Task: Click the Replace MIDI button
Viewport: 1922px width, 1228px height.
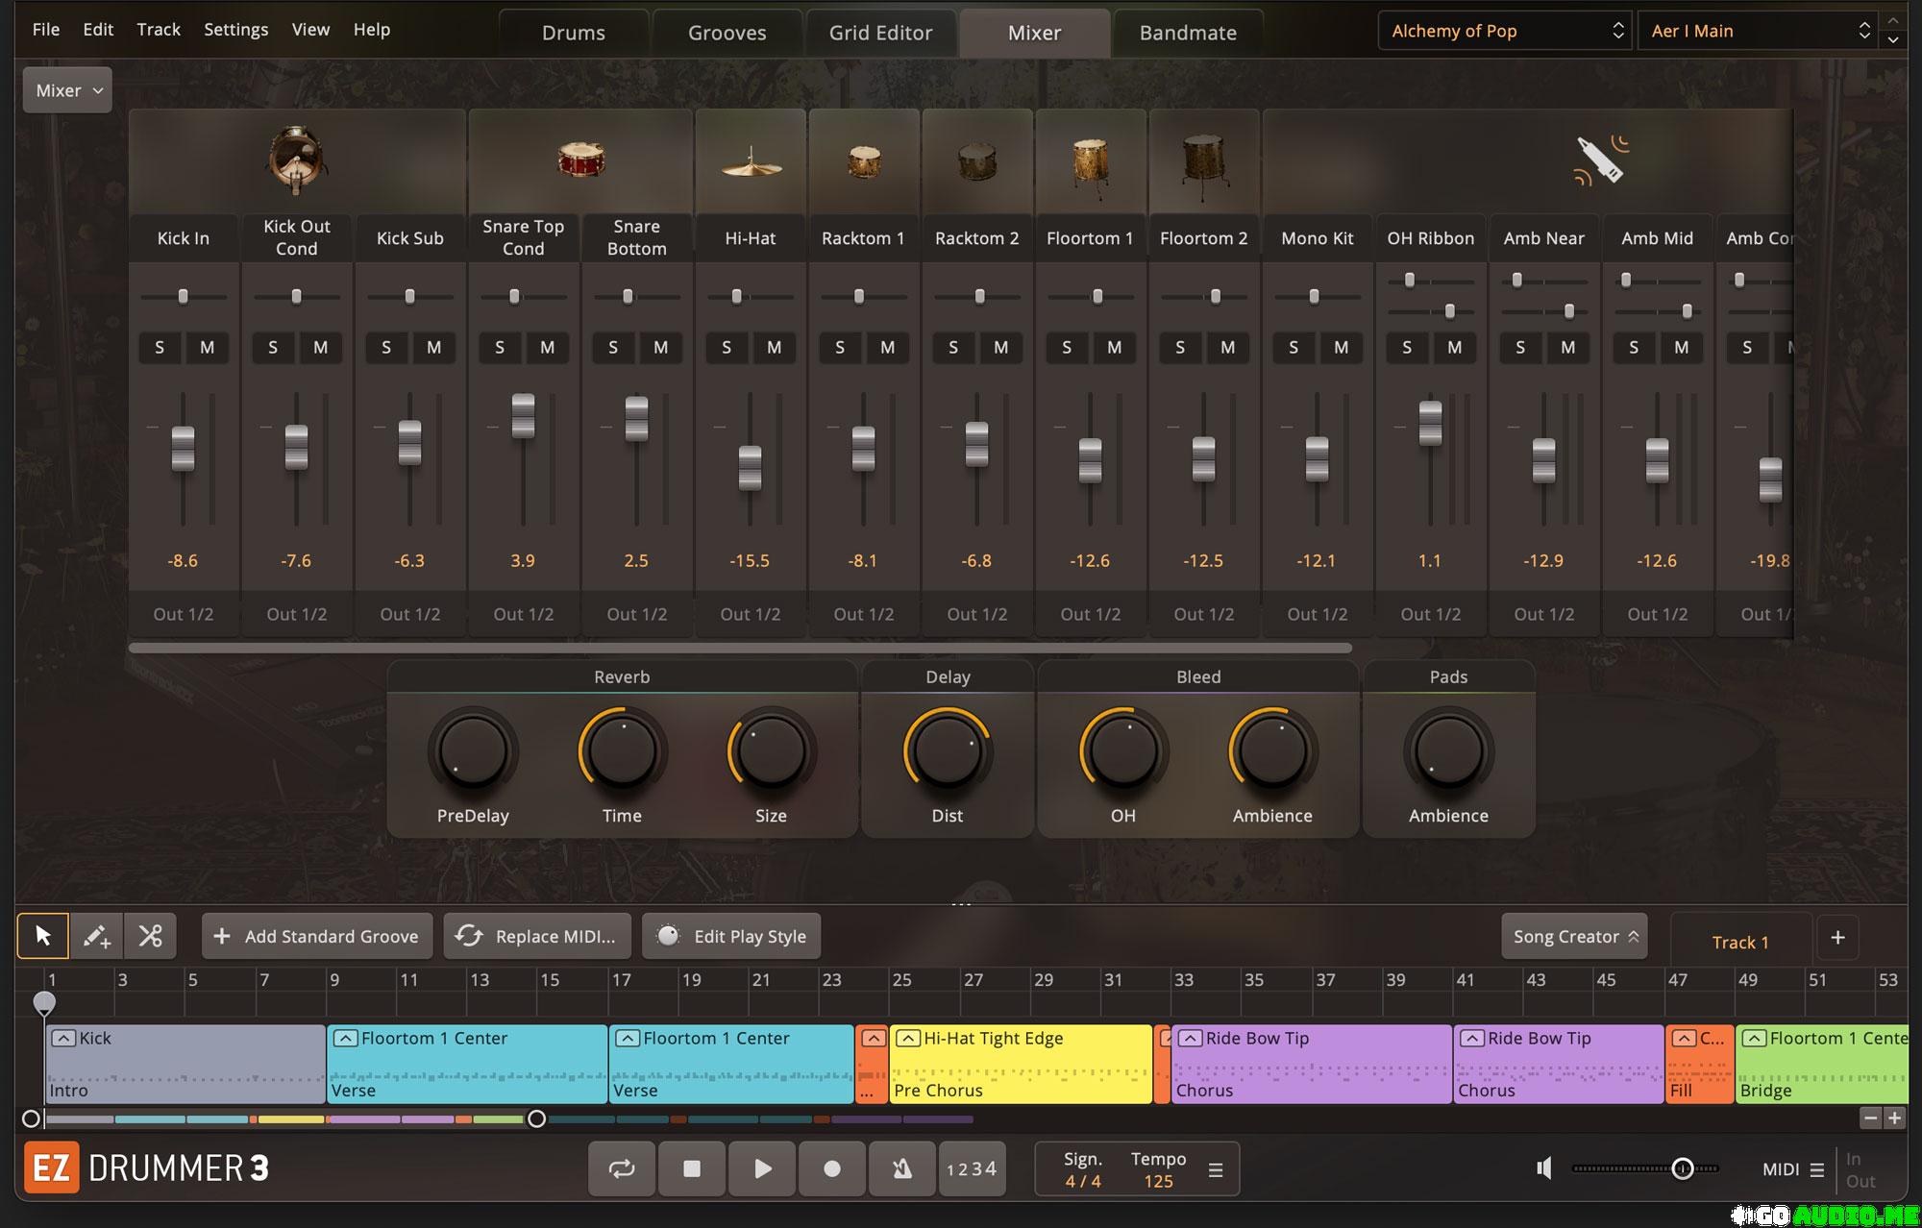Action: 537,936
